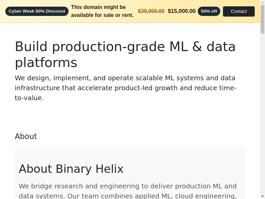Click the empty scrollbar track below the thumb
The height and width of the screenshot is (199, 265).
(x=262, y=116)
